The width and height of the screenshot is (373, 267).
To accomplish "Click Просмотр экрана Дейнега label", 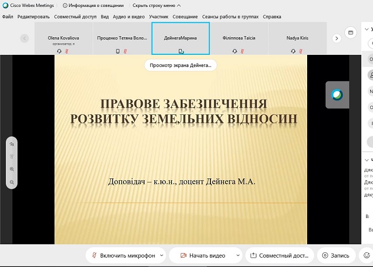I will pos(180,65).
